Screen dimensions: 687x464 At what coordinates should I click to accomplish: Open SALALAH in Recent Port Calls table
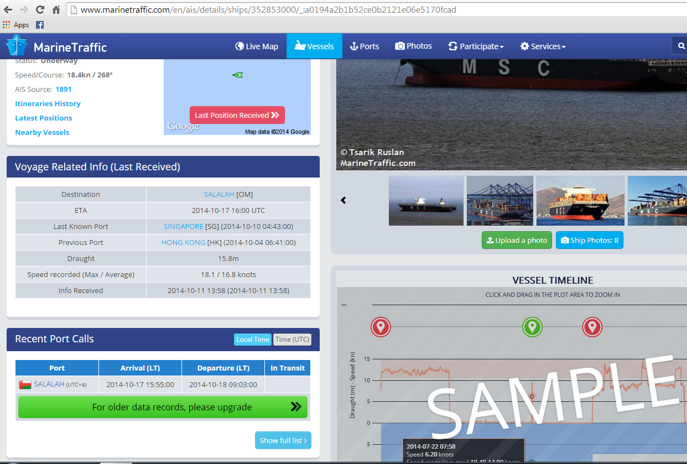[x=49, y=384]
